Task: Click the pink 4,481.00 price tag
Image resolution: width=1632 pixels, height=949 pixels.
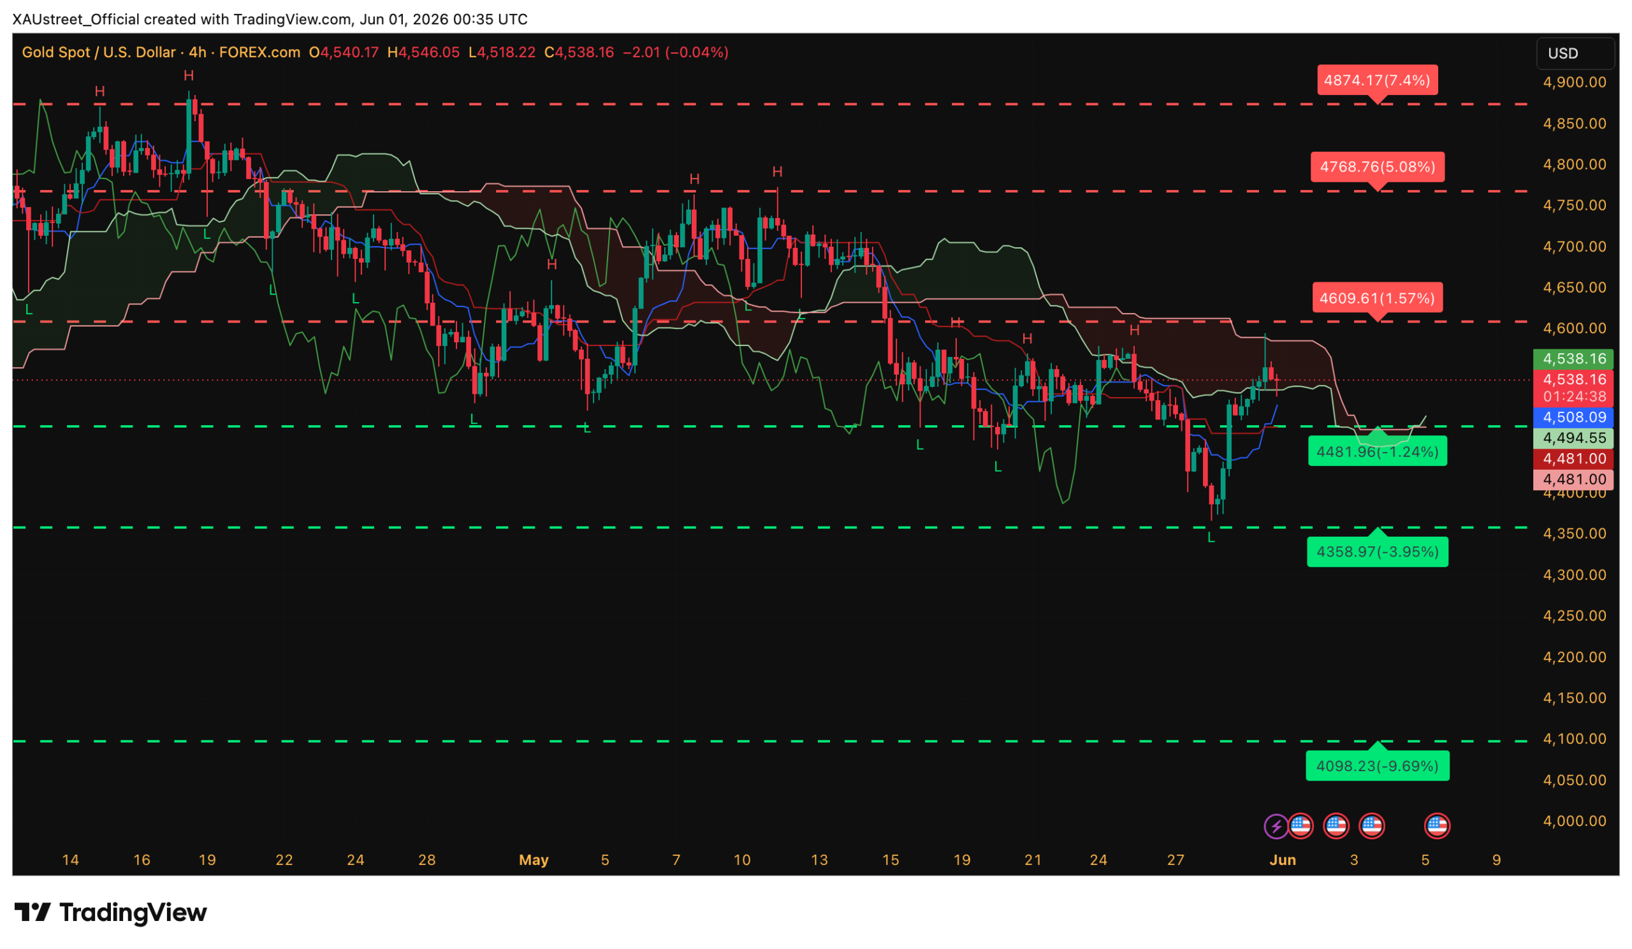Action: point(1573,480)
